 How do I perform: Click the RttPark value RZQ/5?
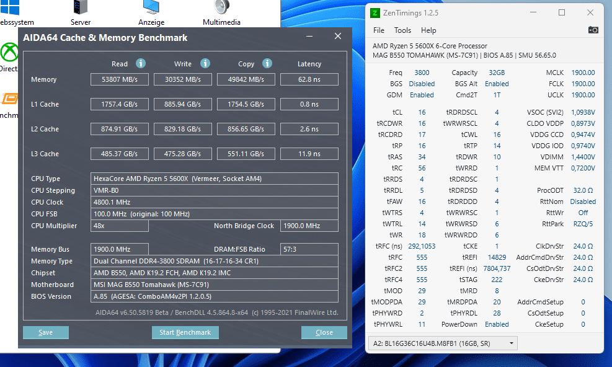(583, 224)
